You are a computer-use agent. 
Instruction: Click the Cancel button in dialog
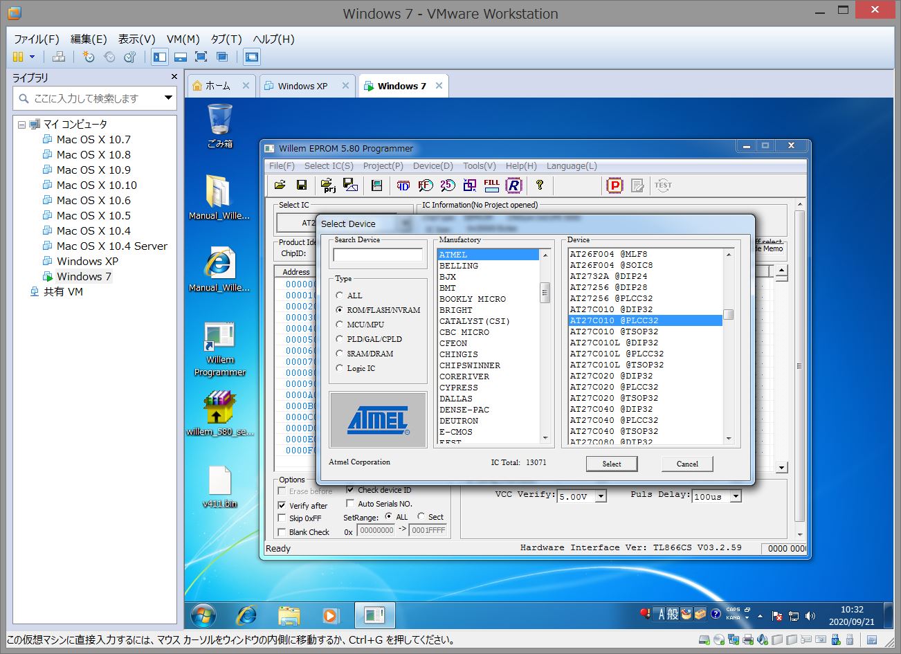click(x=687, y=464)
